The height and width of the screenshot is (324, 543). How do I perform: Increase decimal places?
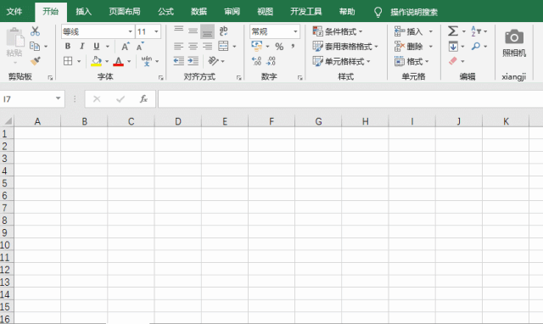pos(256,61)
